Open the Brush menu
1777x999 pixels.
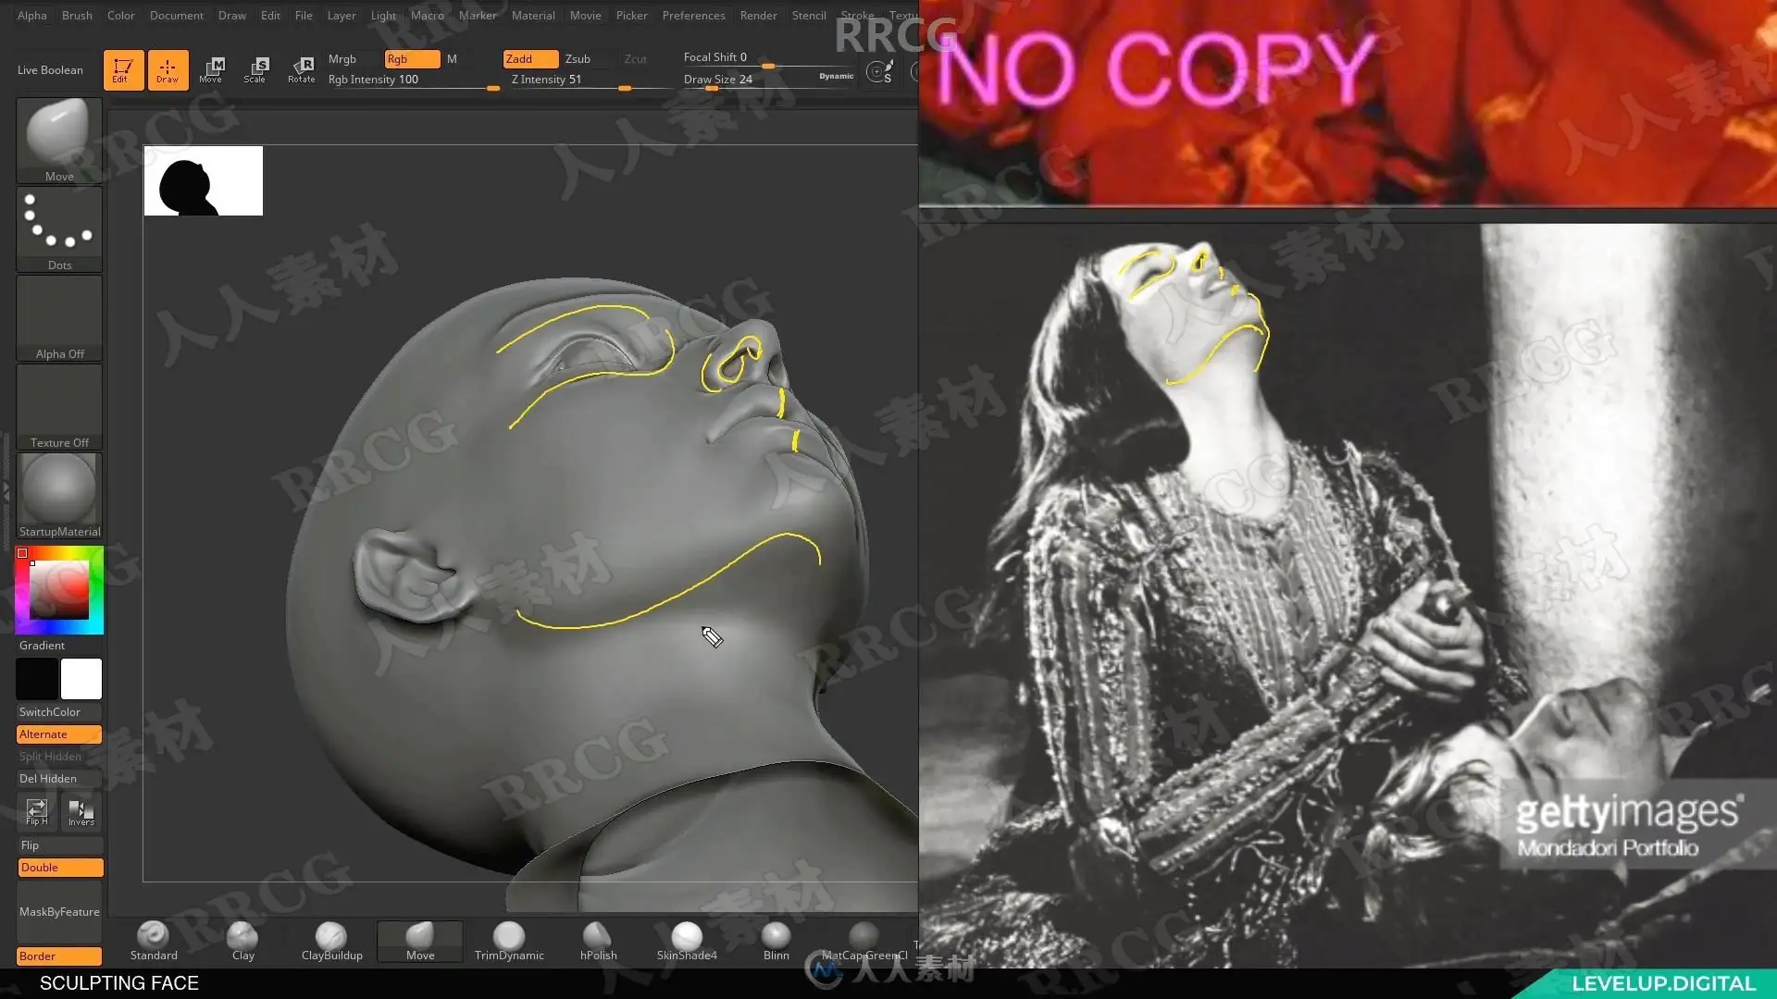[77, 16]
